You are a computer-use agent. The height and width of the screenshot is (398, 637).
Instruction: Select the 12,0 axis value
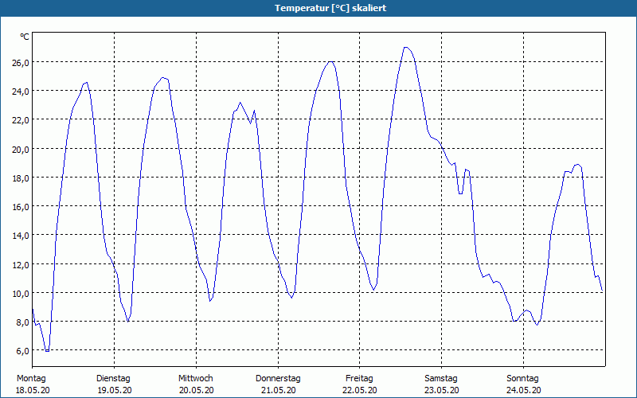point(21,264)
